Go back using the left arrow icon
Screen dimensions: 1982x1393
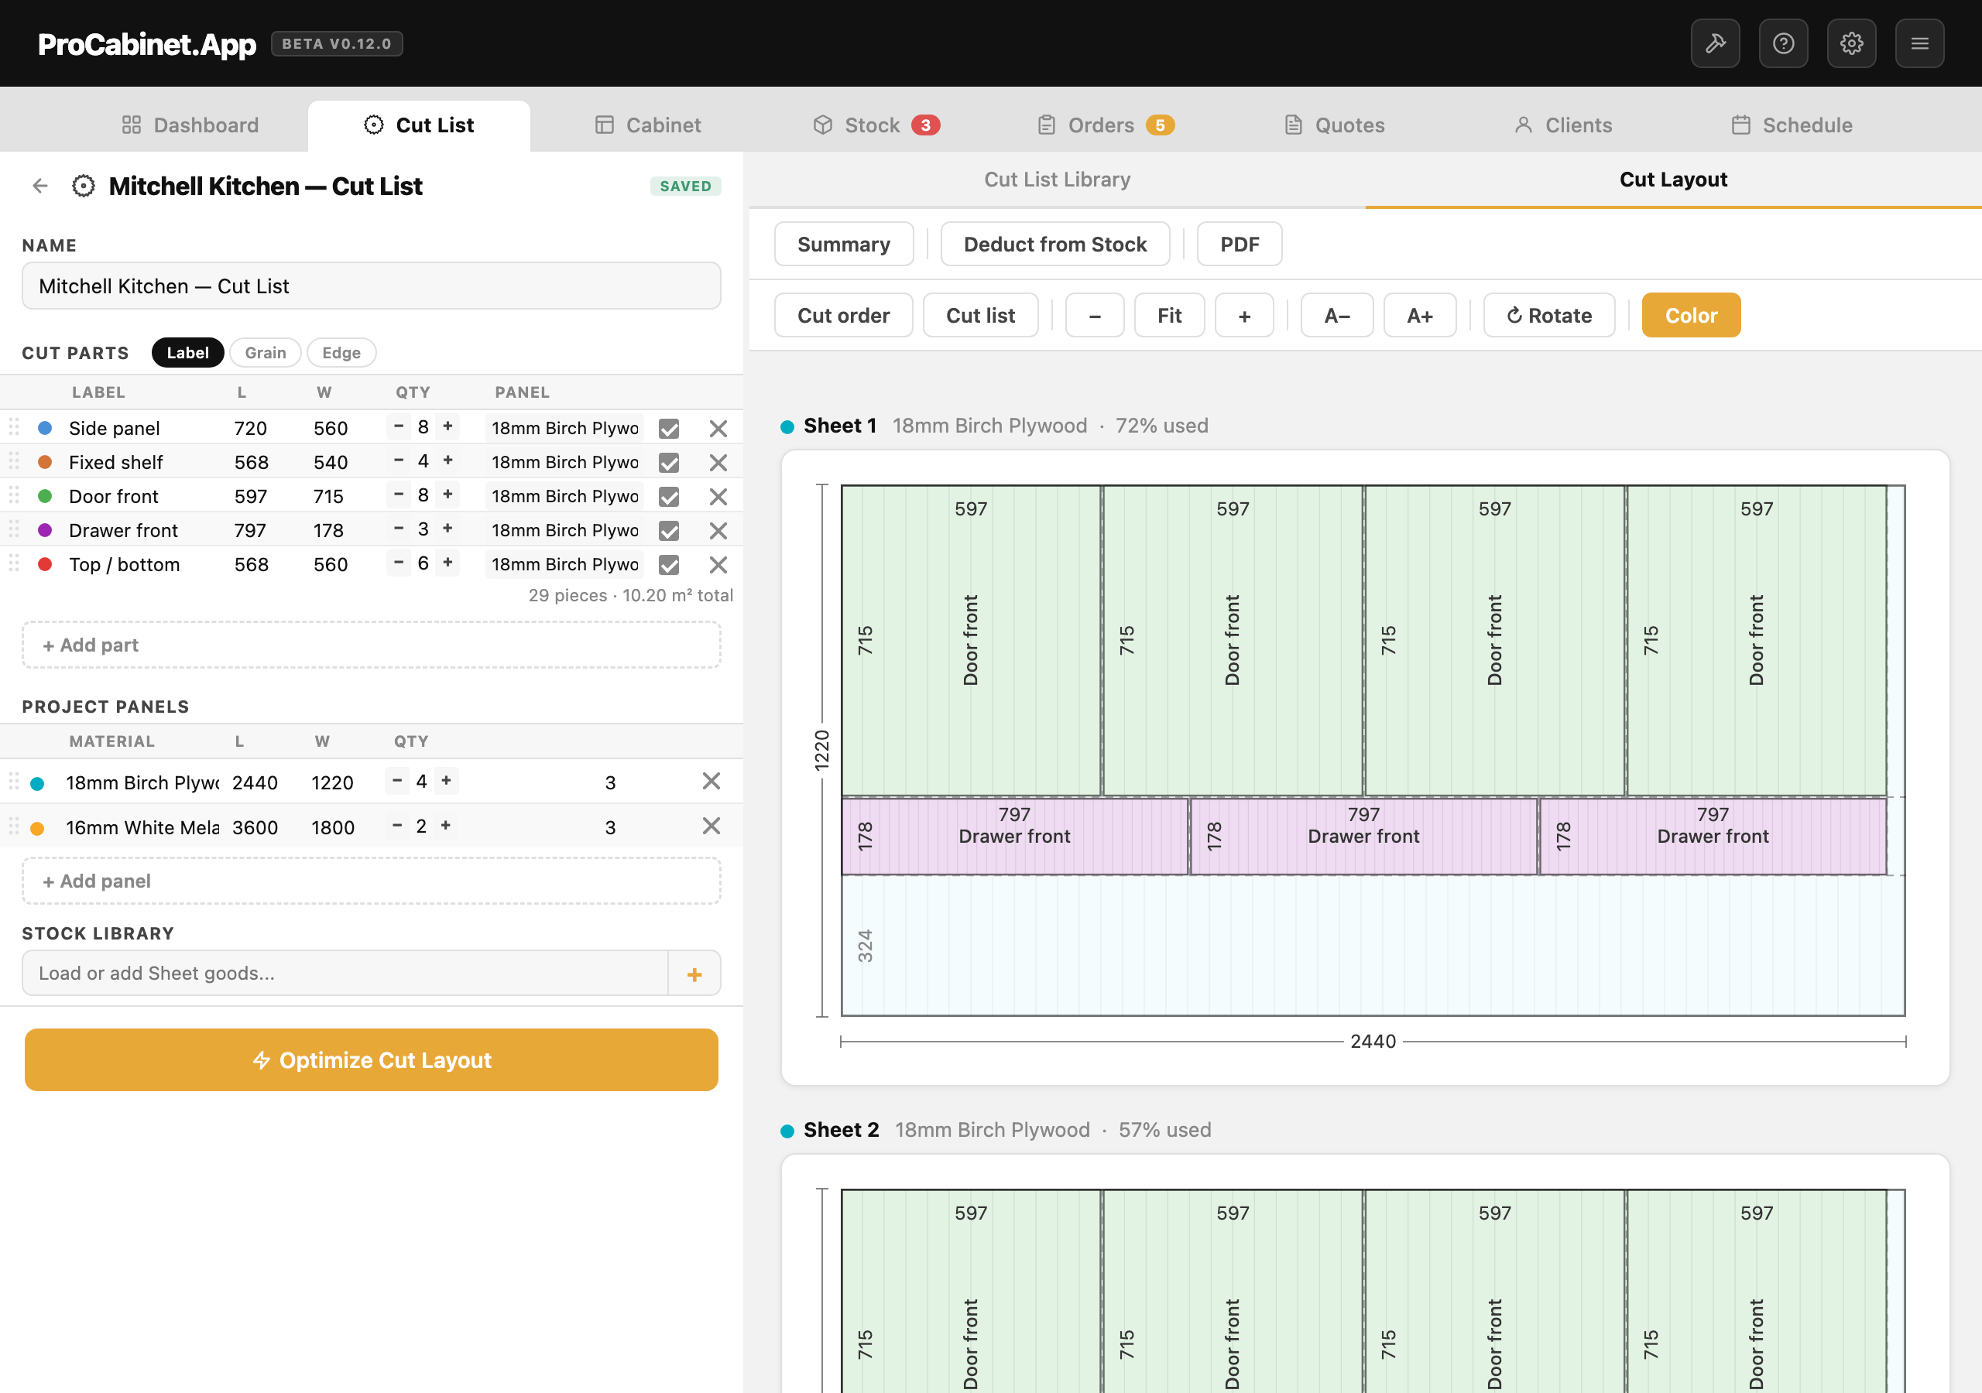(39, 186)
